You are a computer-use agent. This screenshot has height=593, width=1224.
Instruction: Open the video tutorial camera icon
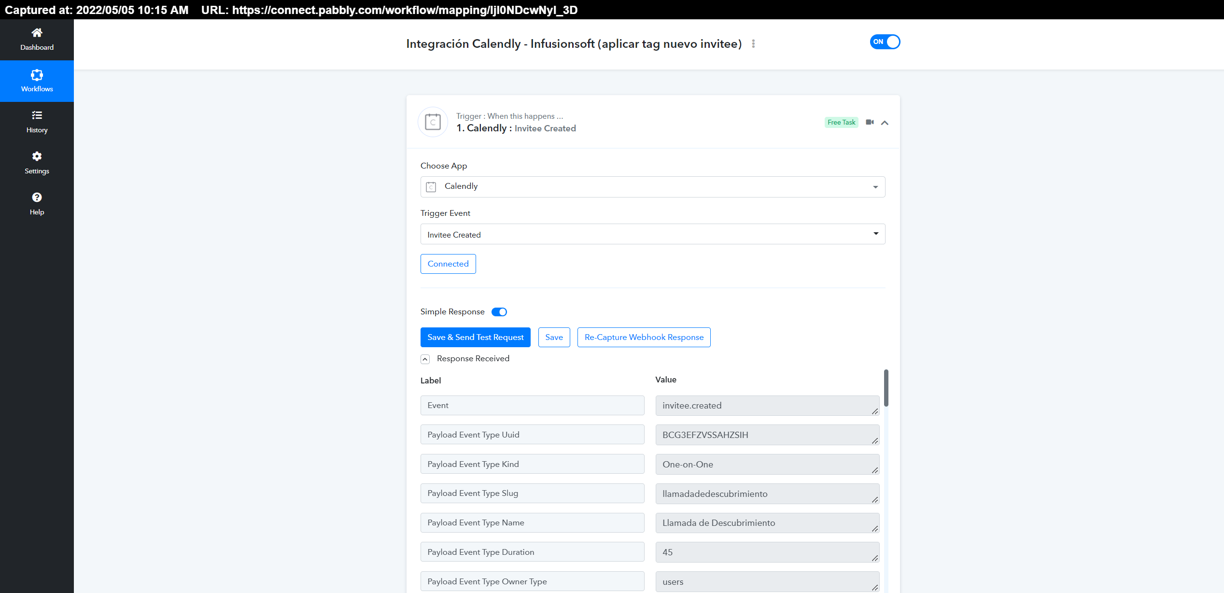(x=870, y=122)
